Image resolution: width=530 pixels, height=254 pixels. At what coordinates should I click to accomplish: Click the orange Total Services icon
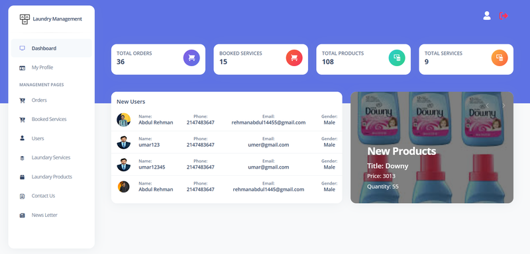click(x=500, y=58)
